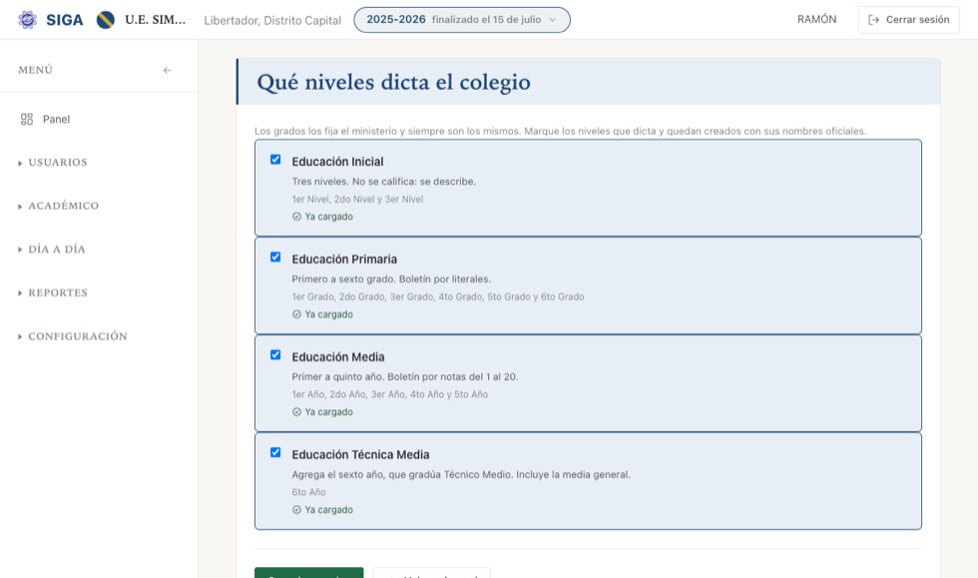Uncheck the Educación Media checkbox
Screen dimensions: 978x578
tap(275, 354)
